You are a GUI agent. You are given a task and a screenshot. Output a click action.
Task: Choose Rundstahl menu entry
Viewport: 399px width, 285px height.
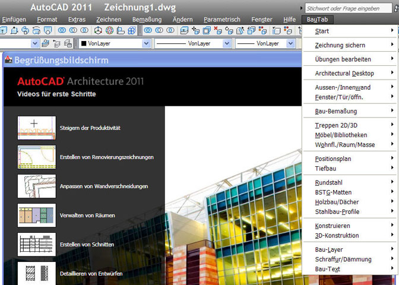(x=350, y=182)
